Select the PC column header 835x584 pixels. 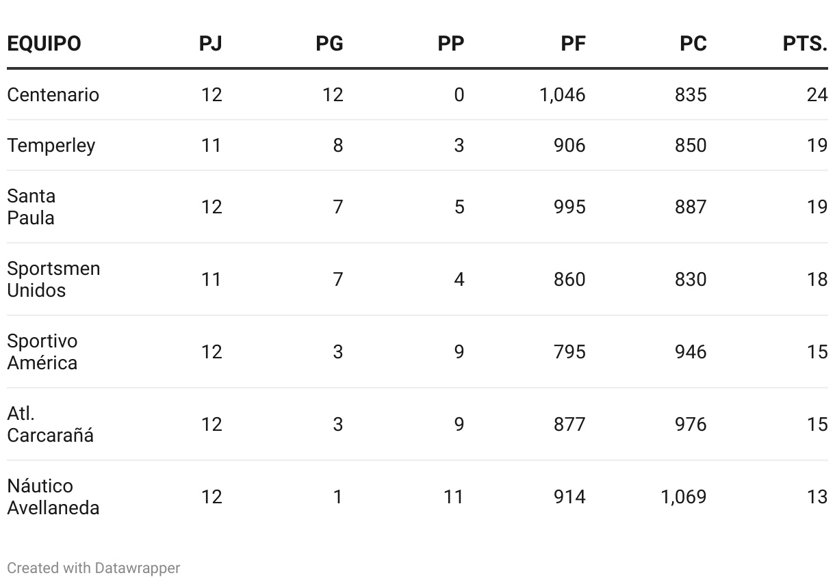point(693,44)
